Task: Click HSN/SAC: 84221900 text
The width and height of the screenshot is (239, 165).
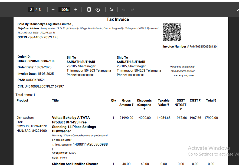Action: (32, 131)
